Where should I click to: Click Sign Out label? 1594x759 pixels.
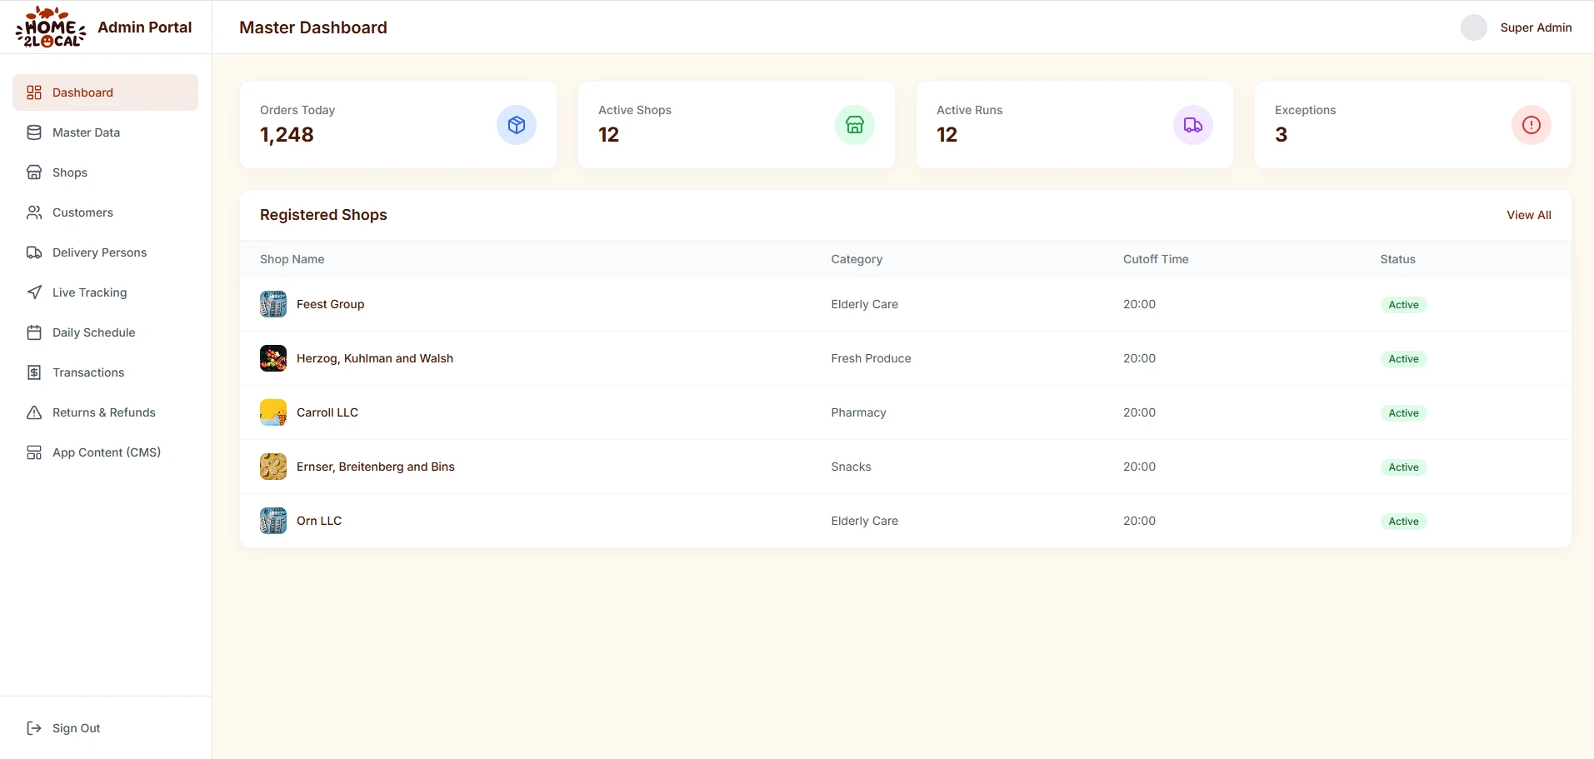pos(77,728)
